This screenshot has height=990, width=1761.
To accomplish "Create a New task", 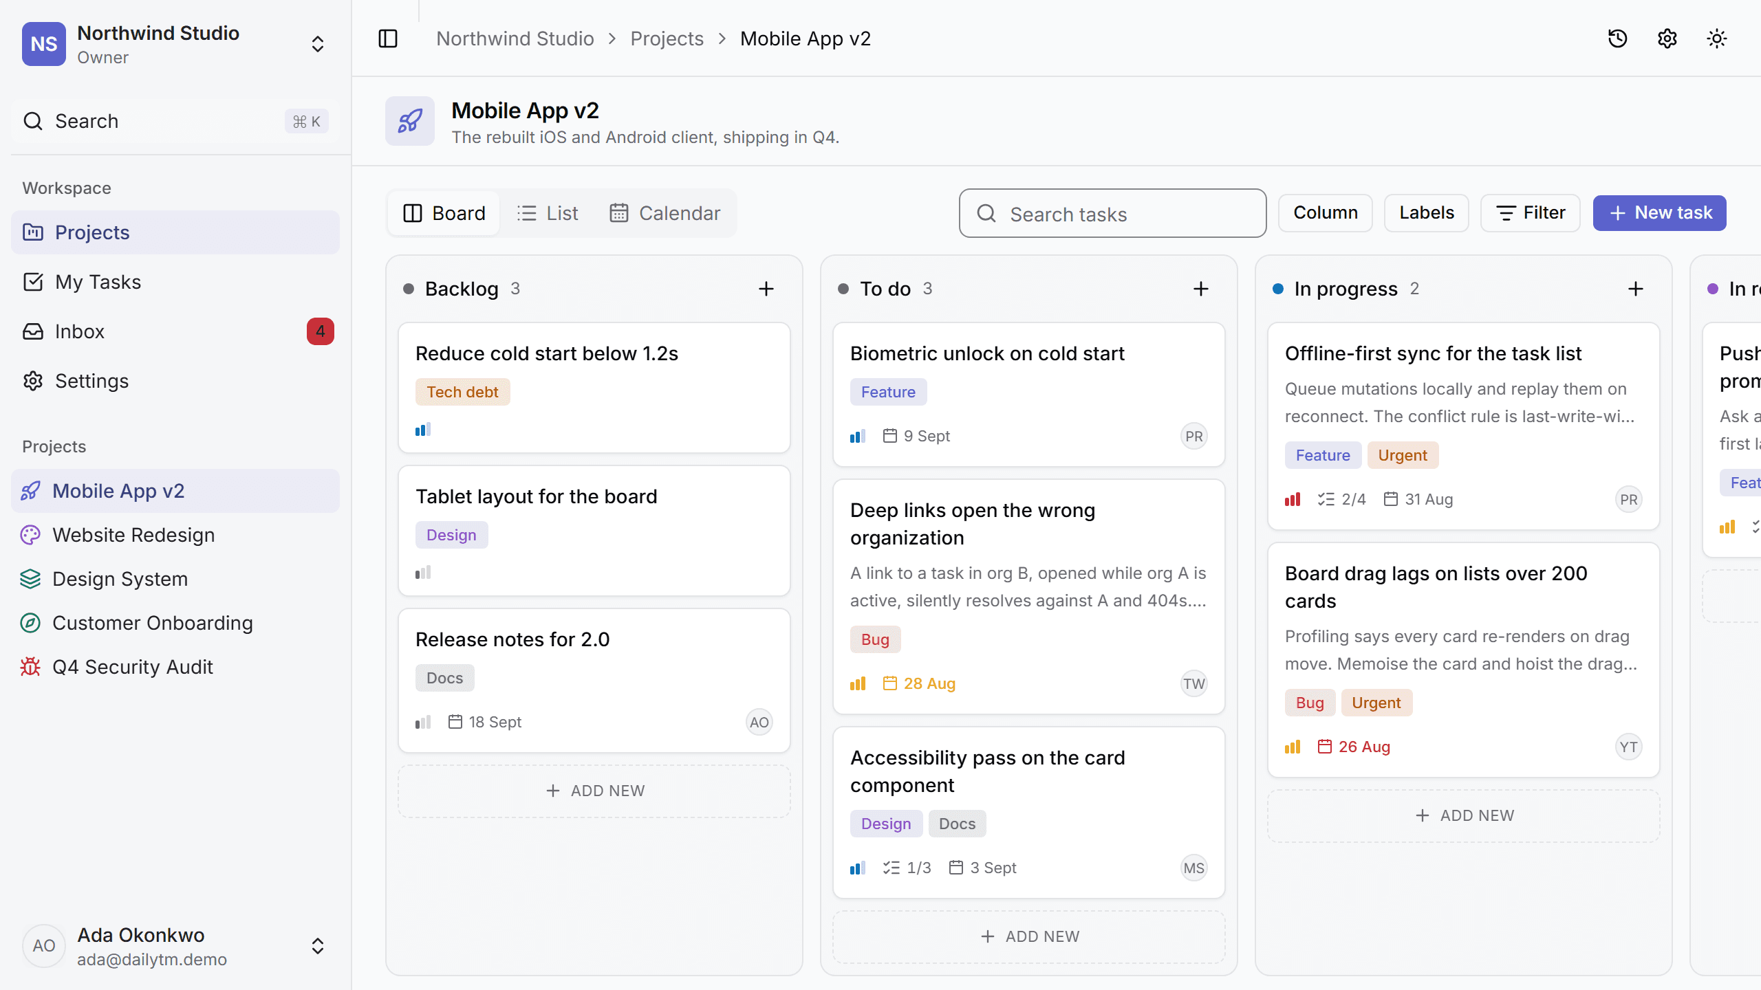I will point(1659,213).
